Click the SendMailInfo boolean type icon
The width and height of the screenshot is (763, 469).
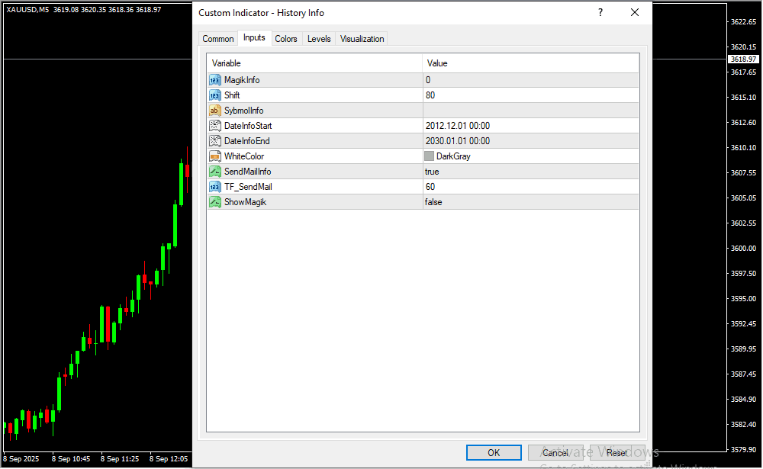tap(214, 172)
